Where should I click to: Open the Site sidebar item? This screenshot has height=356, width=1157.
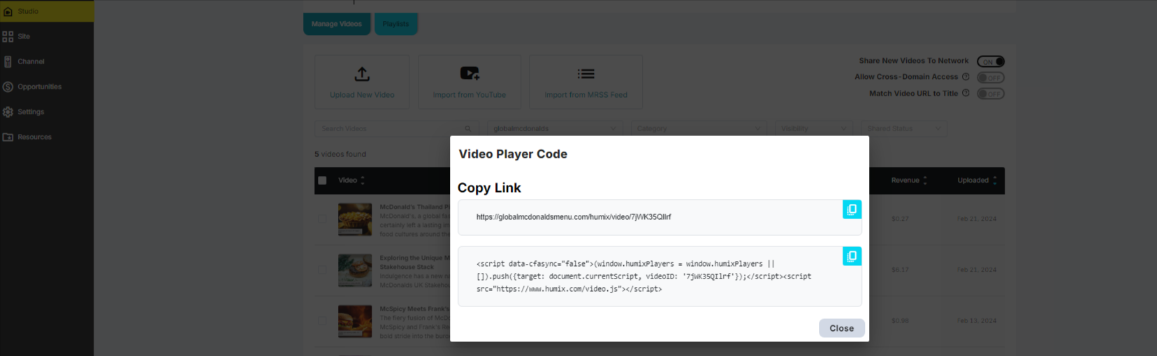[24, 36]
